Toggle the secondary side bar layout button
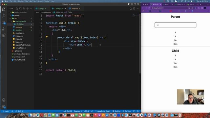Image resolution: width=210 pixels, height=118 pixels. (x=135, y=4)
